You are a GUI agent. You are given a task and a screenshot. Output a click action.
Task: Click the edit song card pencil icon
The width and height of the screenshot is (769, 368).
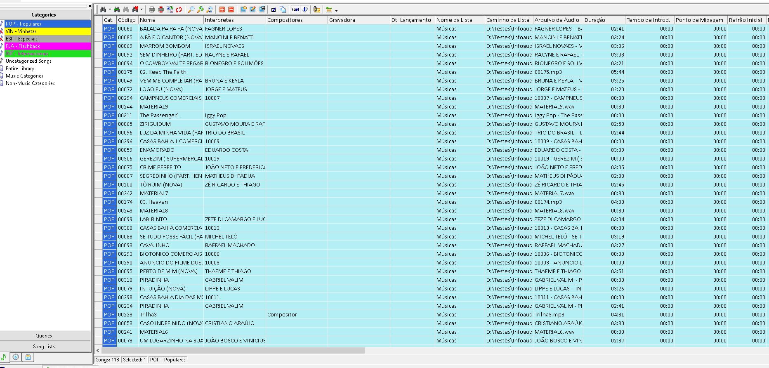252,9
